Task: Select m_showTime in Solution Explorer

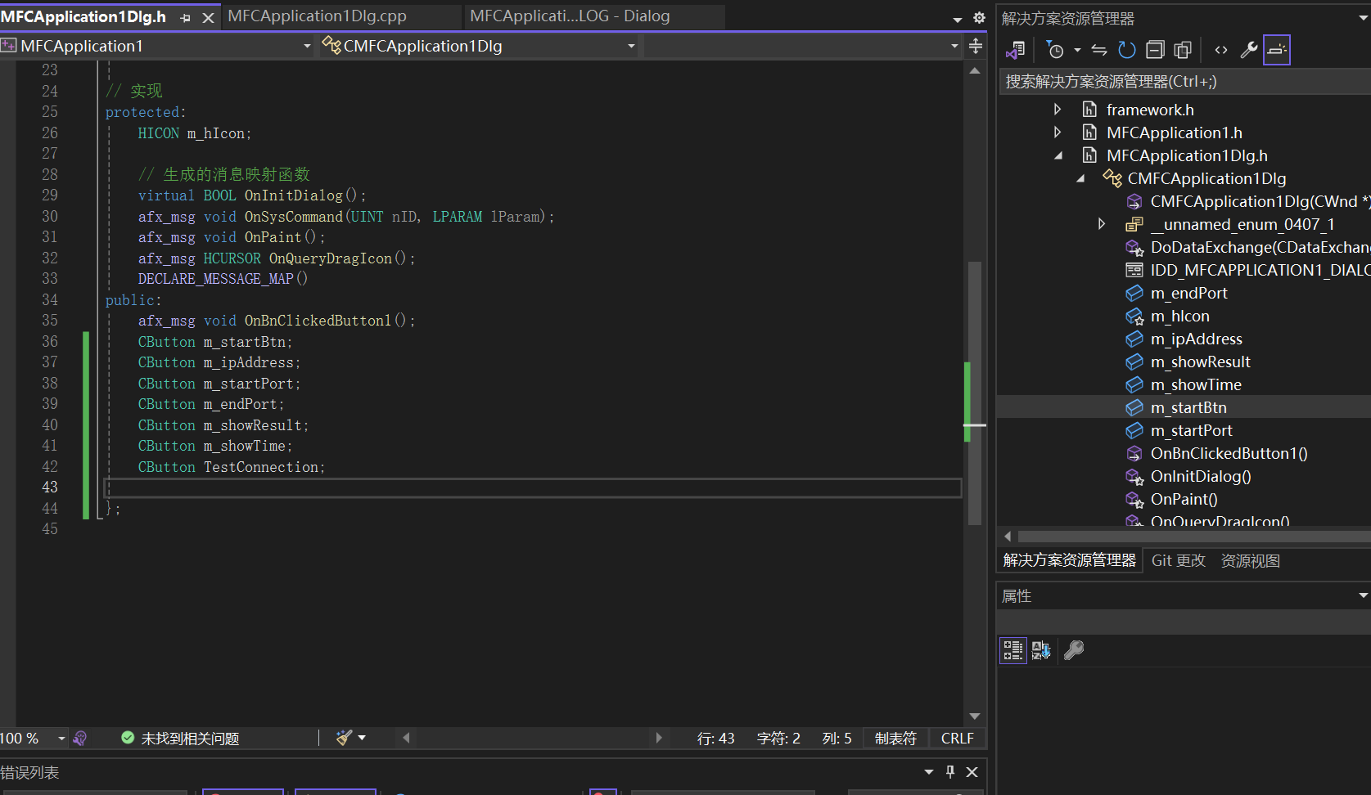Action: point(1196,384)
